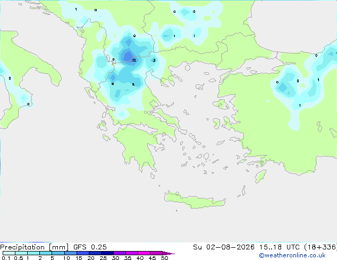Viewport: 337px width, 260px height.
Task: Click the 0.5–1 mm legend swatch
Action: (x=21, y=253)
